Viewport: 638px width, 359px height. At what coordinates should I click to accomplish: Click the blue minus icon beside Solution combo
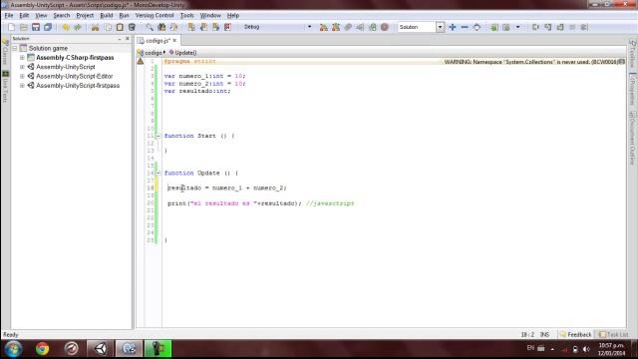(465, 27)
